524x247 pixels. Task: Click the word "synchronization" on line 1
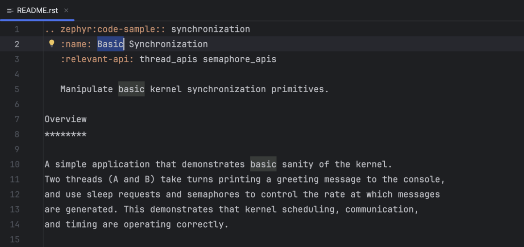pyautogui.click(x=211, y=30)
